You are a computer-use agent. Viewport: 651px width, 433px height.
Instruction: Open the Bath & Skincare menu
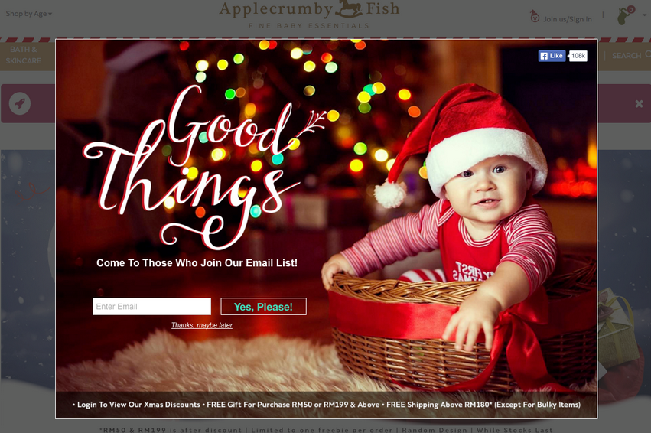point(23,55)
